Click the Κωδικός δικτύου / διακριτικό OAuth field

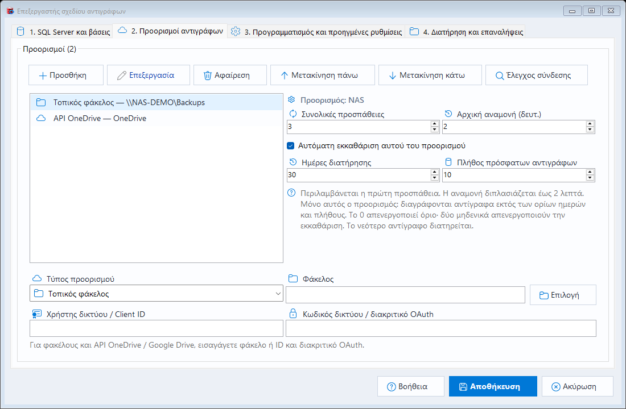pos(440,328)
